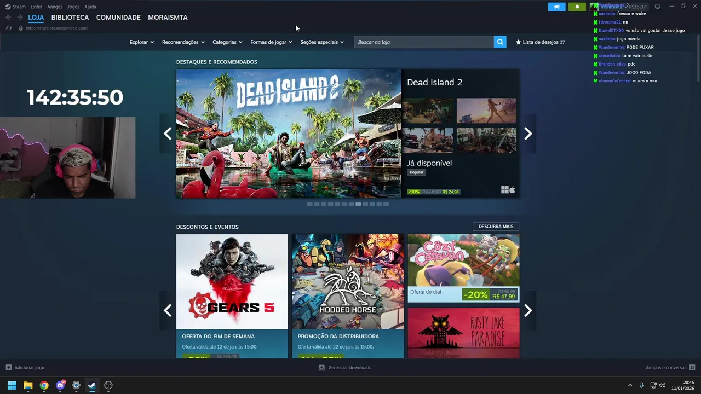701x394 pixels.
Task: Click the microphone tray icon
Action: point(642,385)
